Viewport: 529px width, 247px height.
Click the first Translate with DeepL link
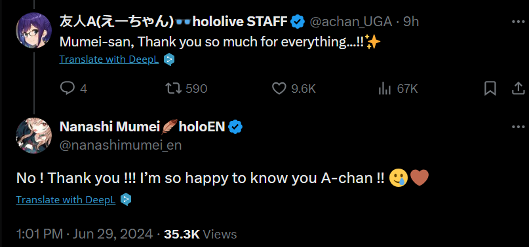[109, 59]
